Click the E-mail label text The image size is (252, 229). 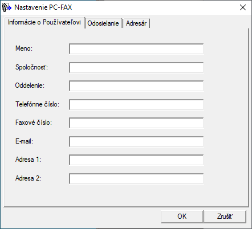click(x=24, y=141)
